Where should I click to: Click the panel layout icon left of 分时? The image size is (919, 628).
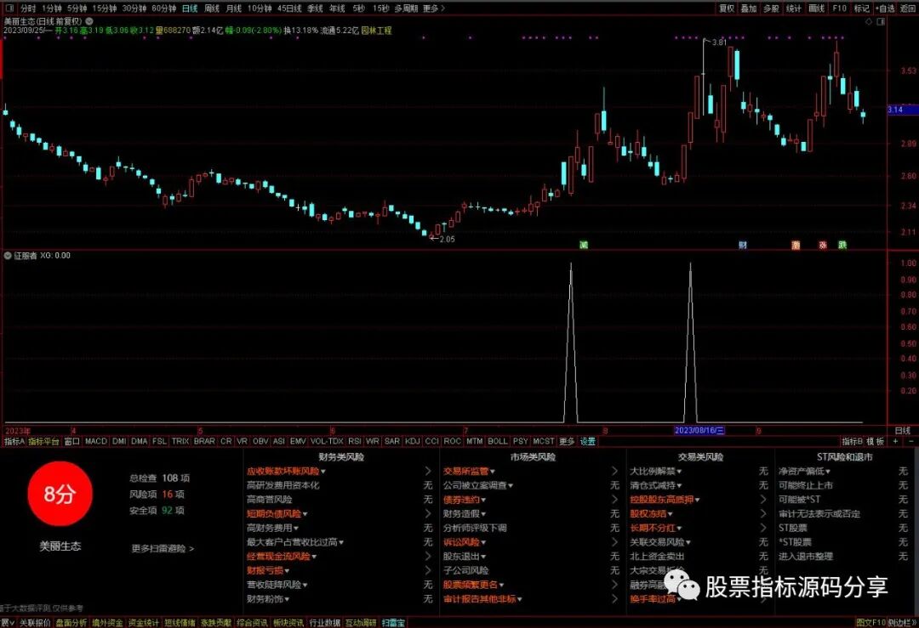click(9, 8)
